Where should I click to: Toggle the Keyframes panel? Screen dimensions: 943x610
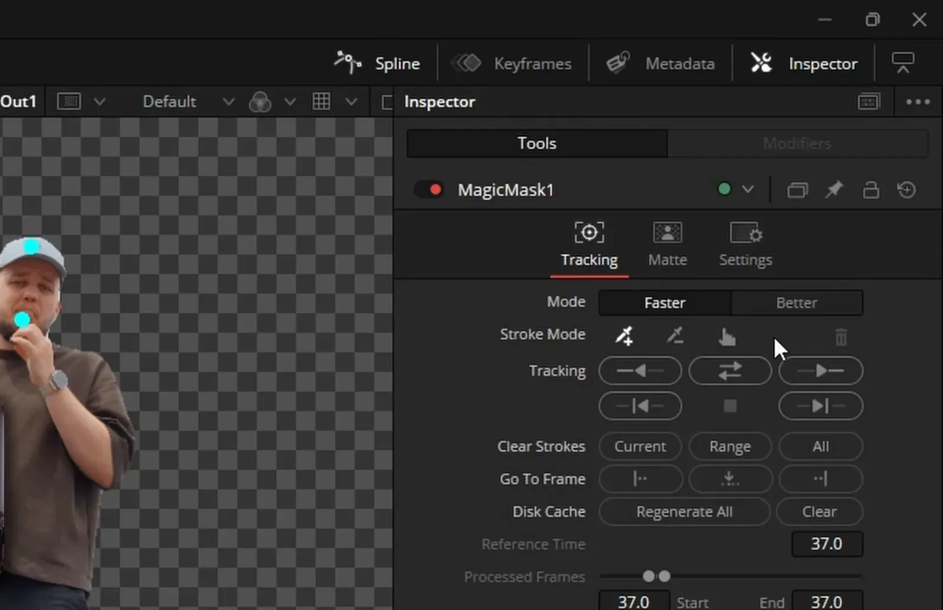point(512,63)
